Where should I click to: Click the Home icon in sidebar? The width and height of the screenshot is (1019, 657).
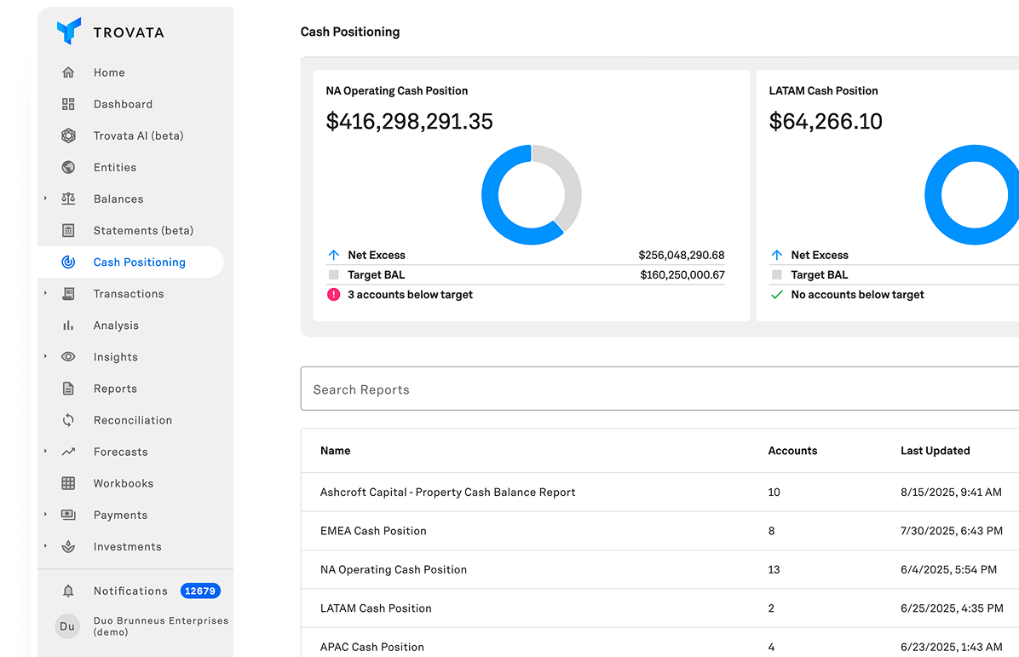click(x=68, y=73)
